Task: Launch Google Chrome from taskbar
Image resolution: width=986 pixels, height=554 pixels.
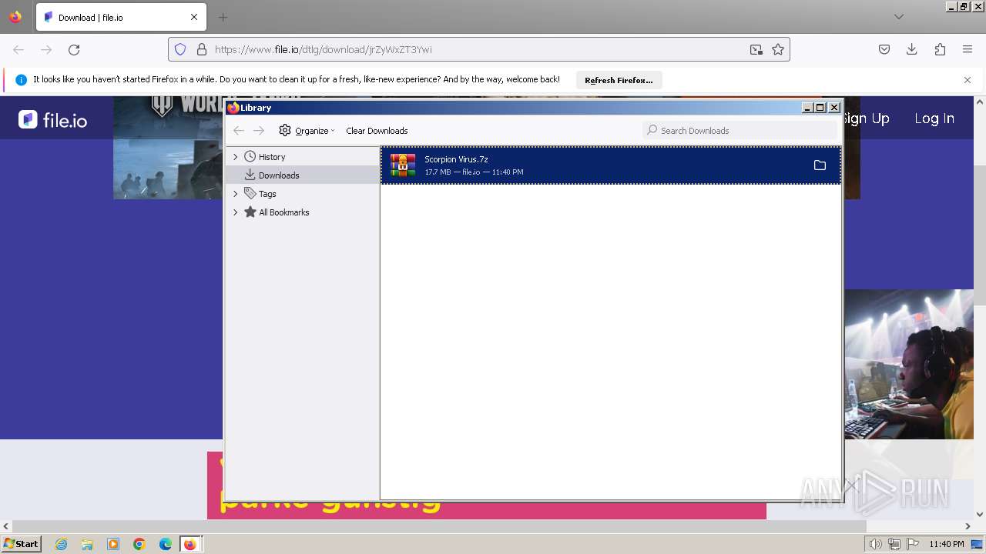Action: [x=139, y=544]
